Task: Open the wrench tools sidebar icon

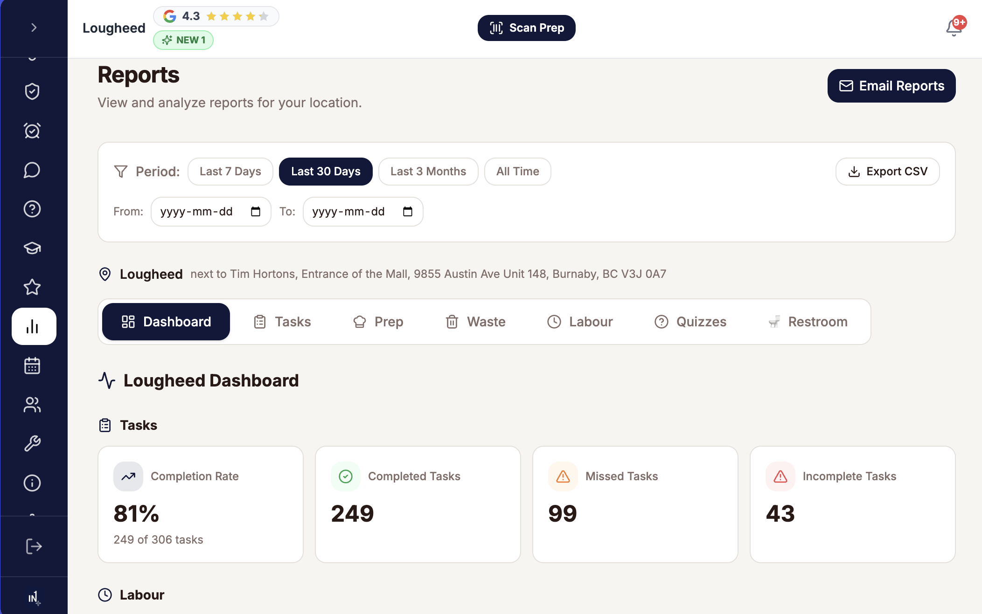Action: click(32, 444)
